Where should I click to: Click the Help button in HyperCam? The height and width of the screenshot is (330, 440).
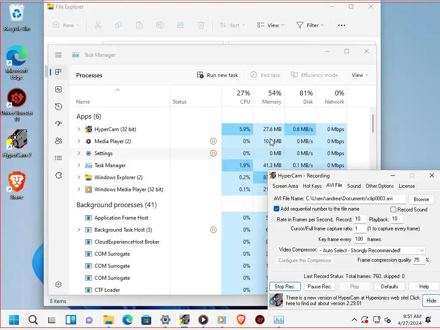[x=424, y=287]
